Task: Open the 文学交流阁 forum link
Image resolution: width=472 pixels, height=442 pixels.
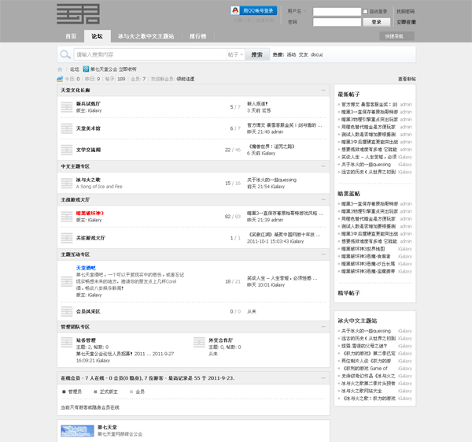Action: [x=88, y=150]
